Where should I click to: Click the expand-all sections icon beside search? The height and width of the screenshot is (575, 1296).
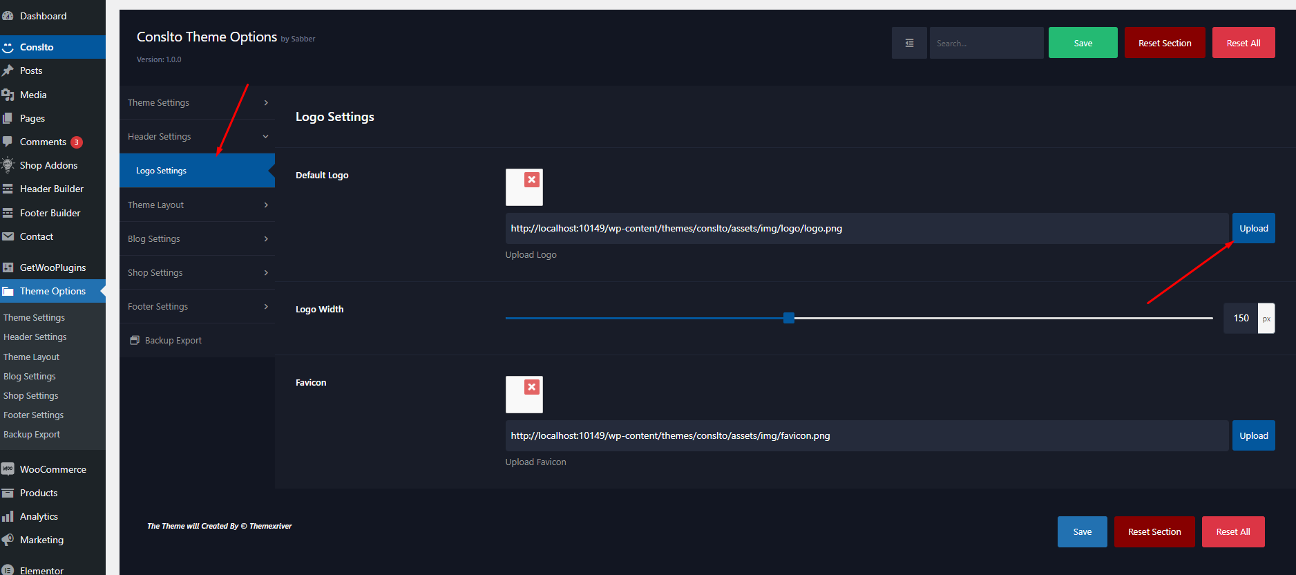tap(909, 43)
